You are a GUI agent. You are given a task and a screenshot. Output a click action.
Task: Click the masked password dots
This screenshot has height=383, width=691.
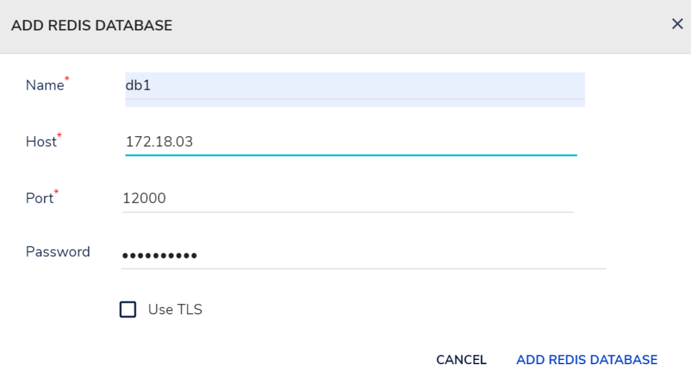coord(159,256)
